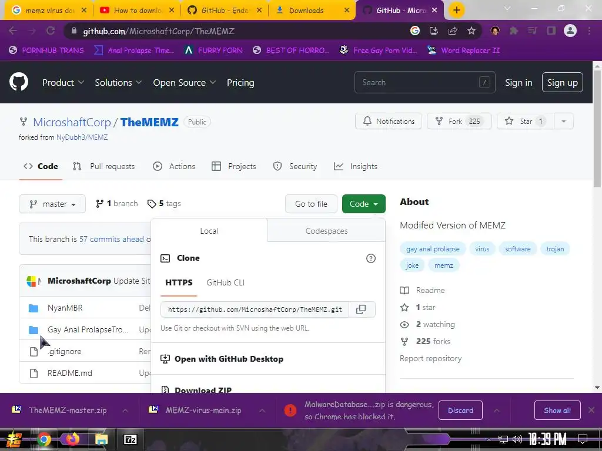Open Chrome extensions puzzle icon
Screen dimensions: 602x451
click(514, 31)
